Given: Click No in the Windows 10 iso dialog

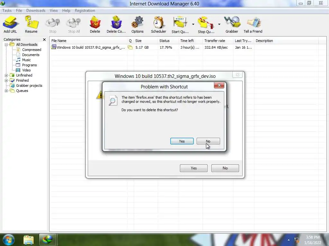Looking at the screenshot, I should pos(225,168).
